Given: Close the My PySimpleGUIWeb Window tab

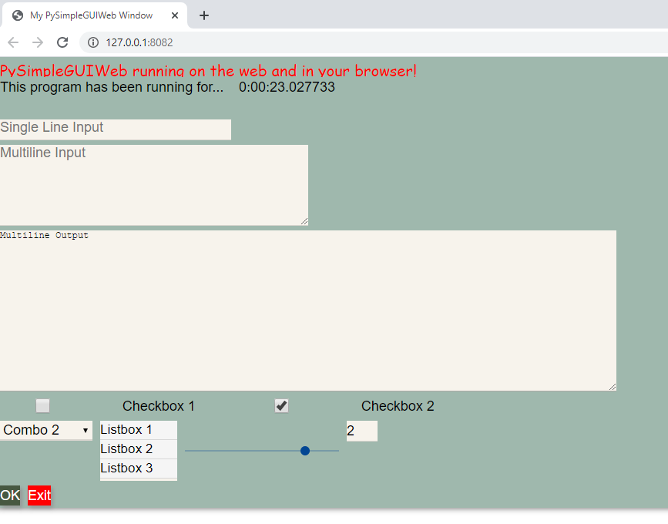Looking at the screenshot, I should tap(175, 15).
